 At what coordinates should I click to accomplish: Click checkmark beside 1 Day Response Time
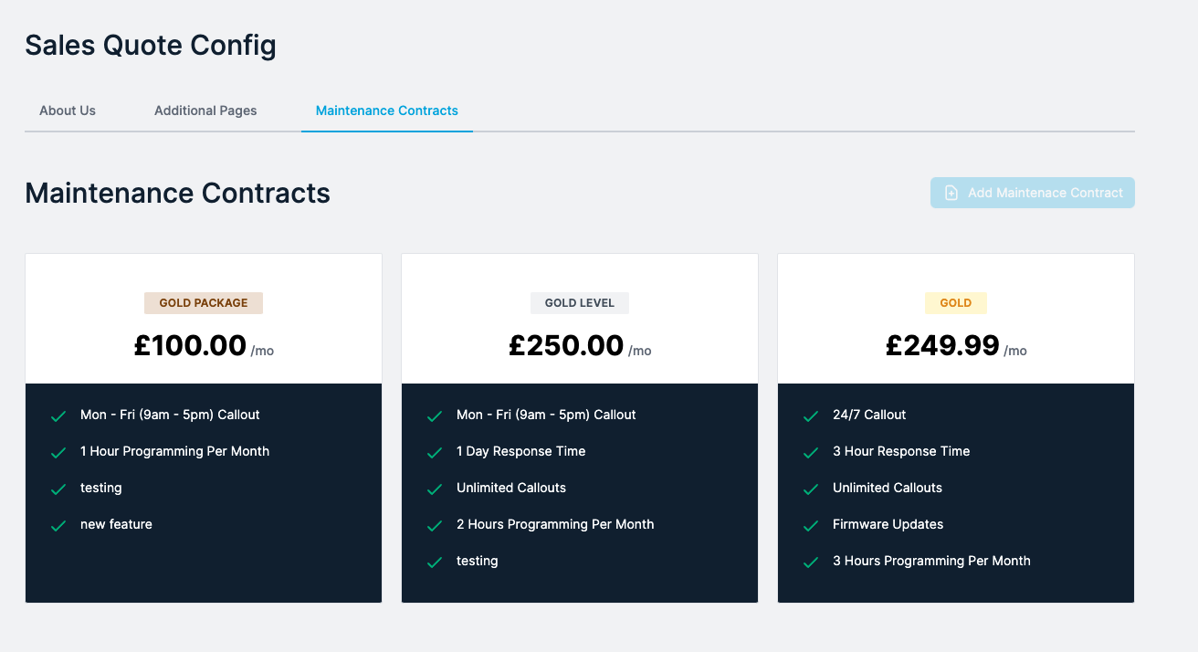coord(434,452)
